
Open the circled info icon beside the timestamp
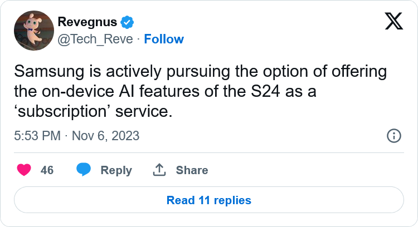393,136
